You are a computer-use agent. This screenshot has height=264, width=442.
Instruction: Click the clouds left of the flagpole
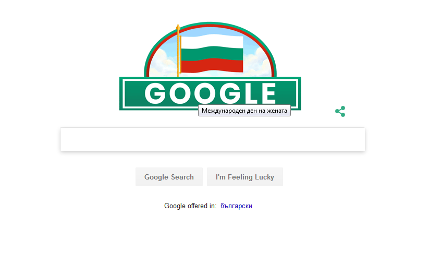163,64
